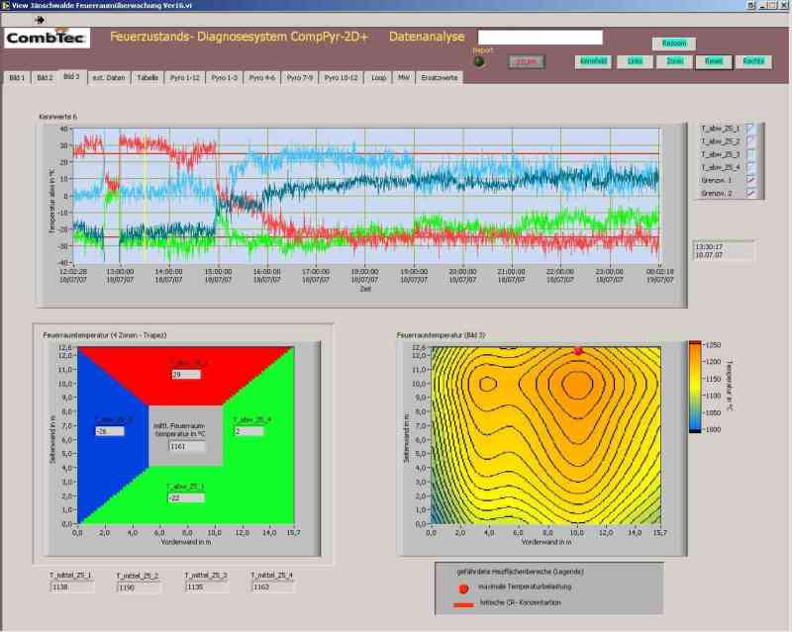Screen dimensions: 792x632
Task: Click the CombTec logo
Action: click(x=47, y=38)
